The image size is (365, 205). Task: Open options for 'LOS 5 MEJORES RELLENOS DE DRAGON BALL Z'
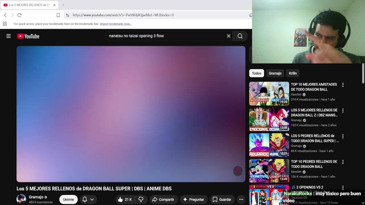tap(343, 110)
